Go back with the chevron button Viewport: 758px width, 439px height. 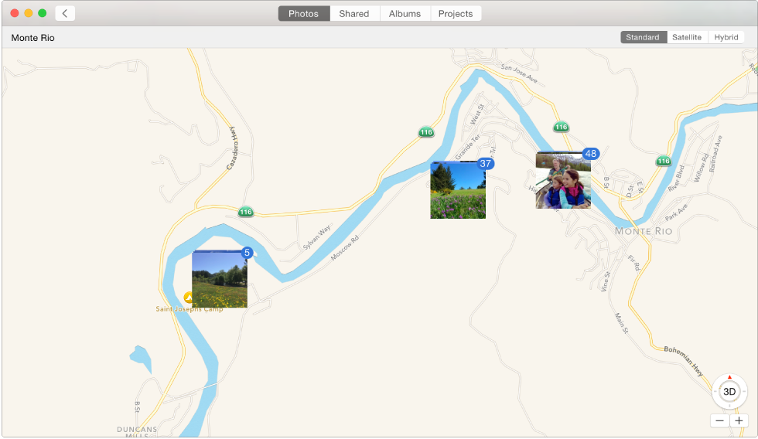point(65,13)
